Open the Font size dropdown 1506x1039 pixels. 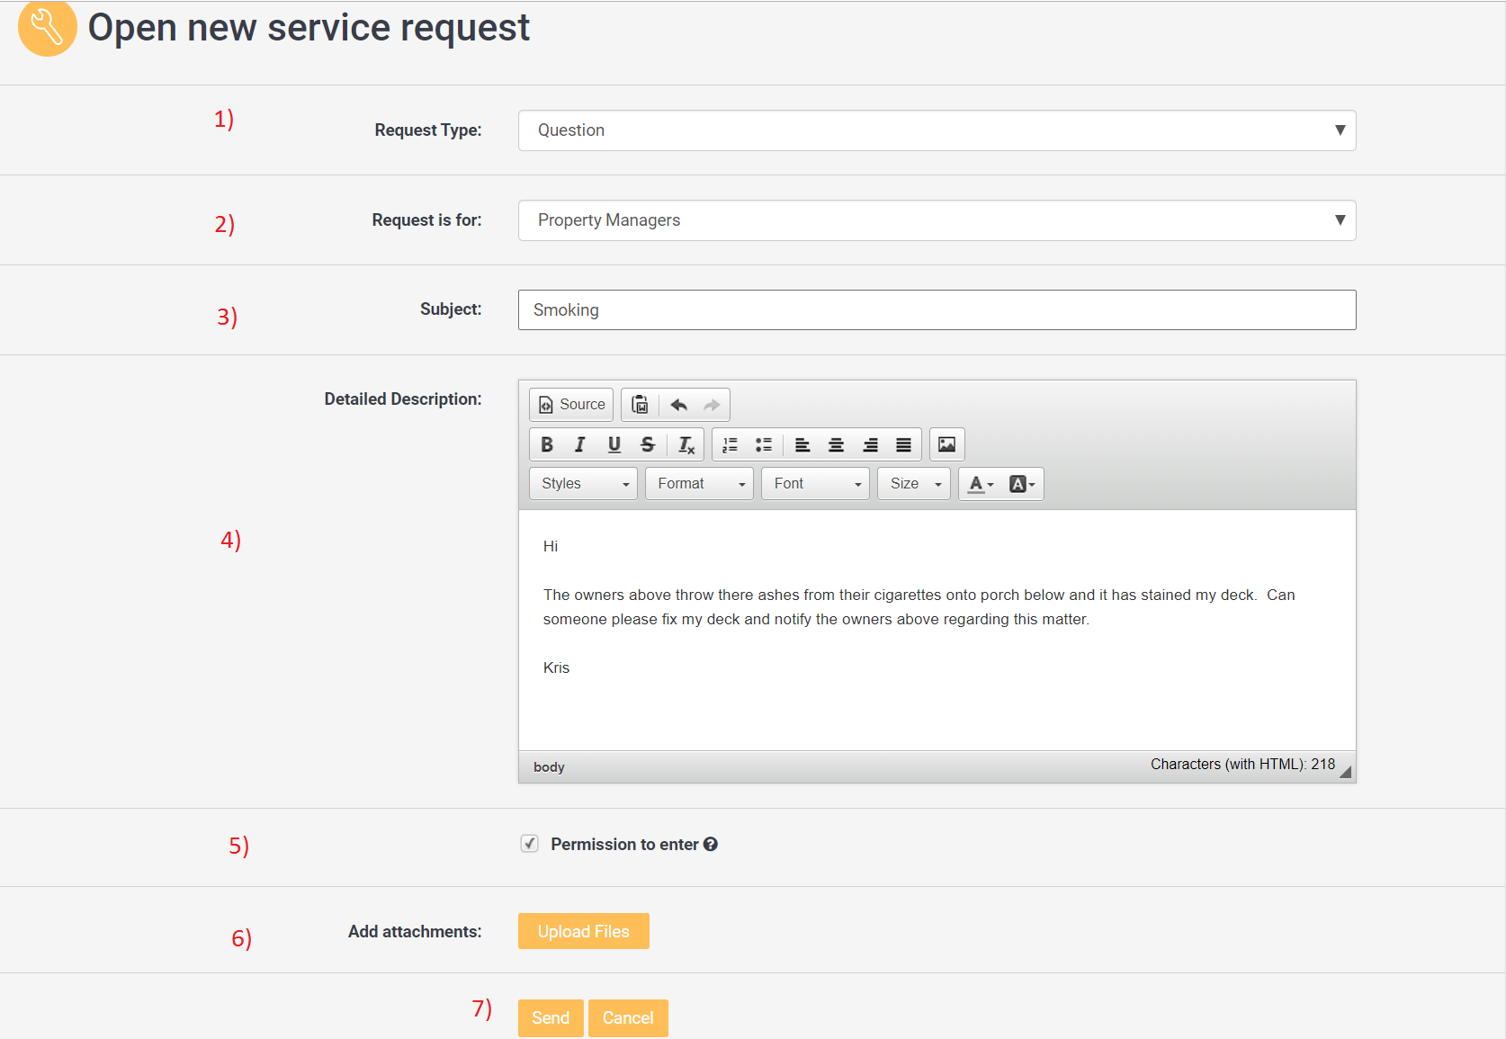click(914, 484)
